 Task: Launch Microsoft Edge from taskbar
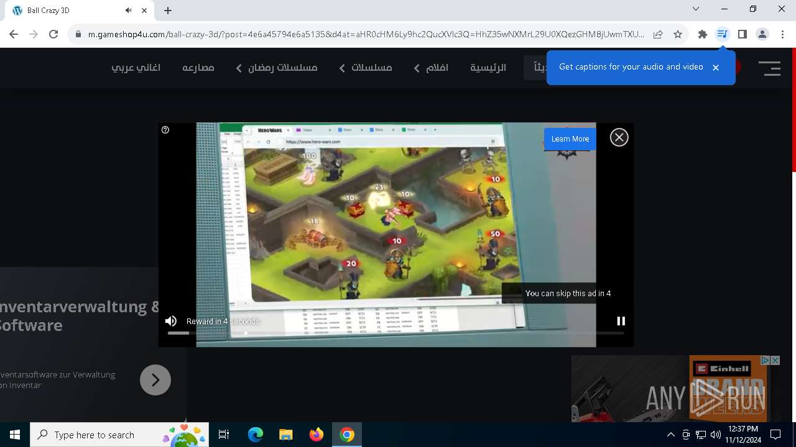click(256, 435)
